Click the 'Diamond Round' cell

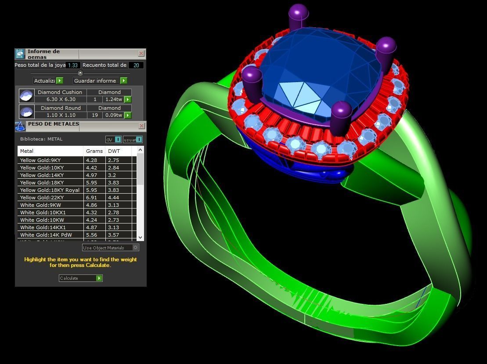pyautogui.click(x=61, y=108)
